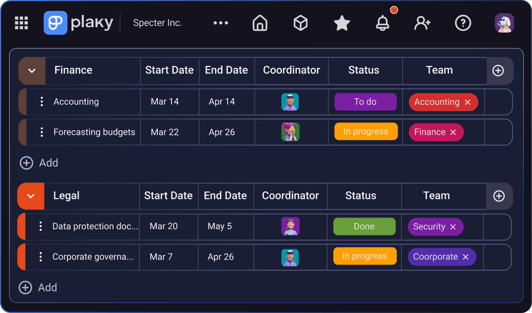The image size is (532, 313).
Task: Go to the Home screen
Action: coord(260,23)
